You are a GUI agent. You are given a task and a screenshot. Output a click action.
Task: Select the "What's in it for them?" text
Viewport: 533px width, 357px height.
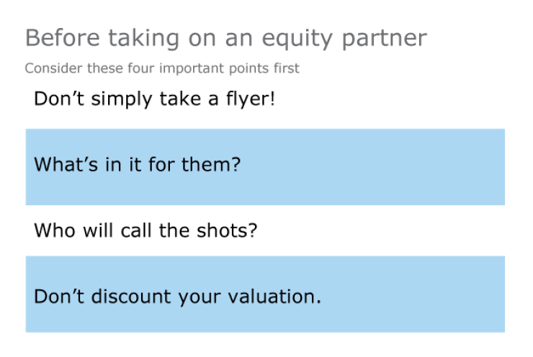(137, 165)
